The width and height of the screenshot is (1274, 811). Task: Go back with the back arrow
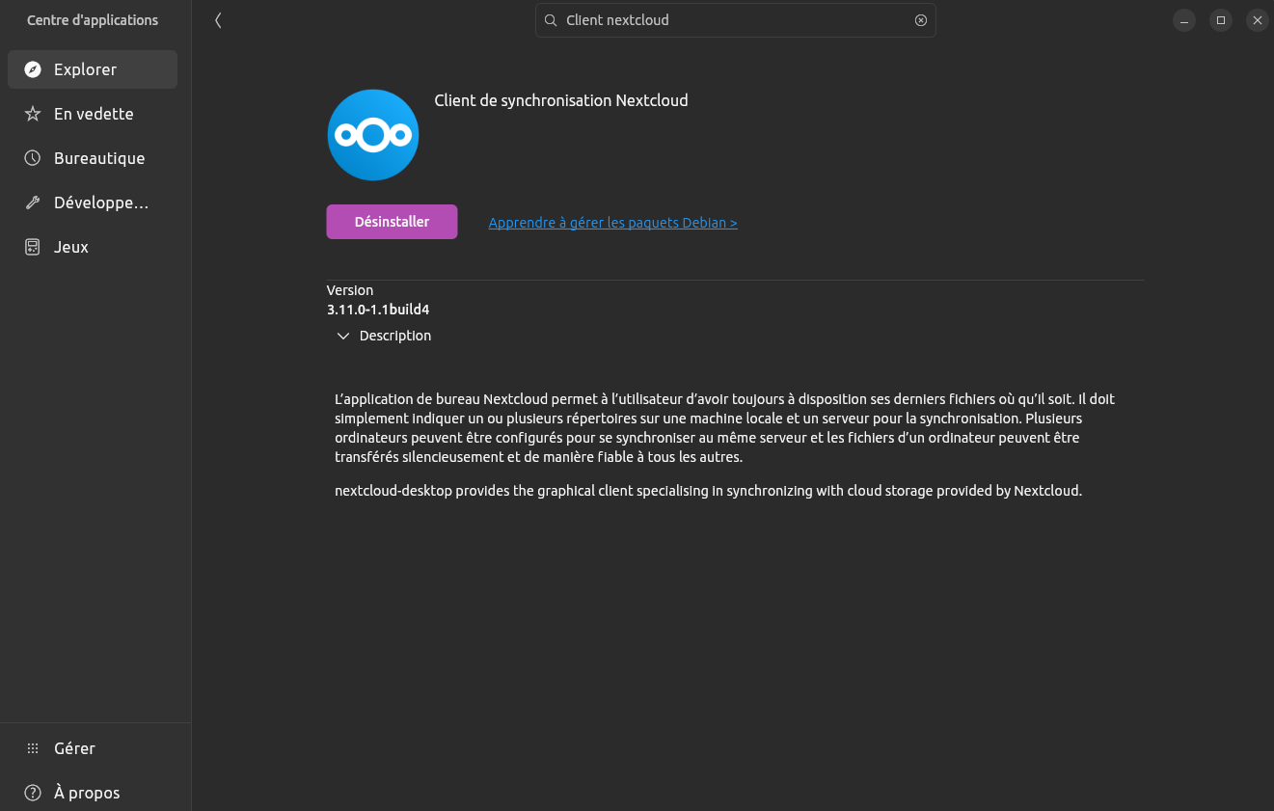click(x=218, y=20)
